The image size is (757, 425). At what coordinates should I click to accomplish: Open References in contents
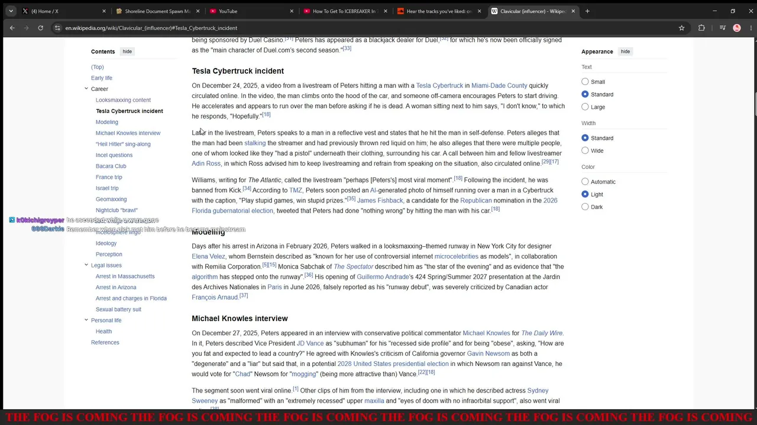pyautogui.click(x=105, y=342)
